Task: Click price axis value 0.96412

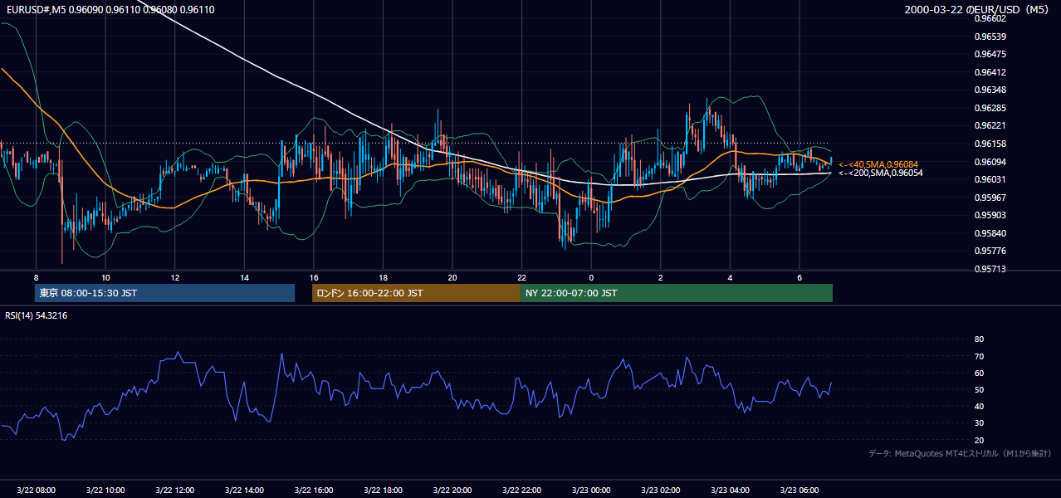Action: [990, 72]
